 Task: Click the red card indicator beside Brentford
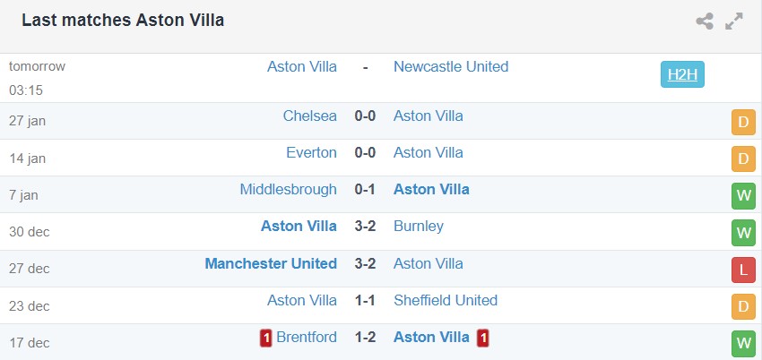pos(266,338)
